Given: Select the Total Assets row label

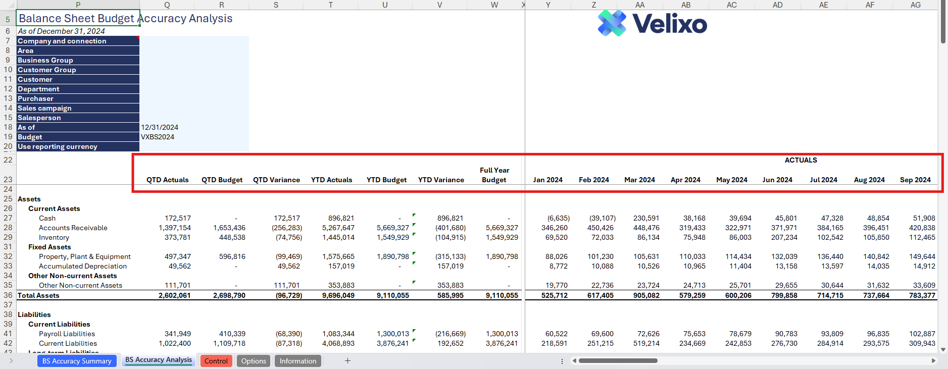Looking at the screenshot, I should click(x=39, y=295).
